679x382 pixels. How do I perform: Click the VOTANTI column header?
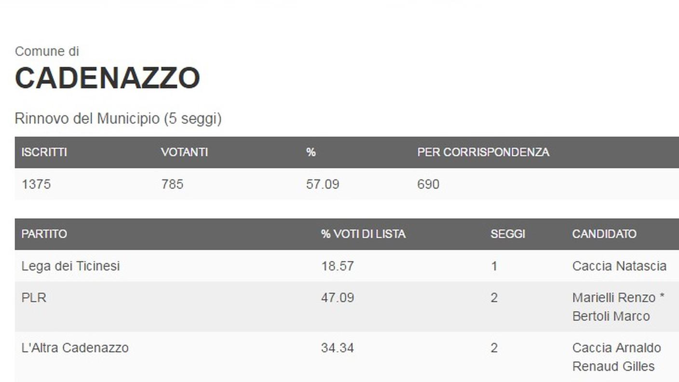click(x=185, y=152)
